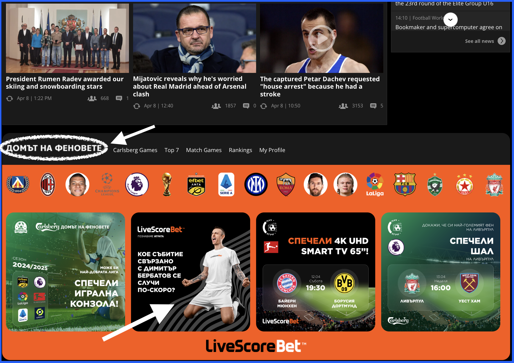This screenshot has height=363, width=514.
Task: Play the Petar Dachev video
Action: tap(321, 38)
